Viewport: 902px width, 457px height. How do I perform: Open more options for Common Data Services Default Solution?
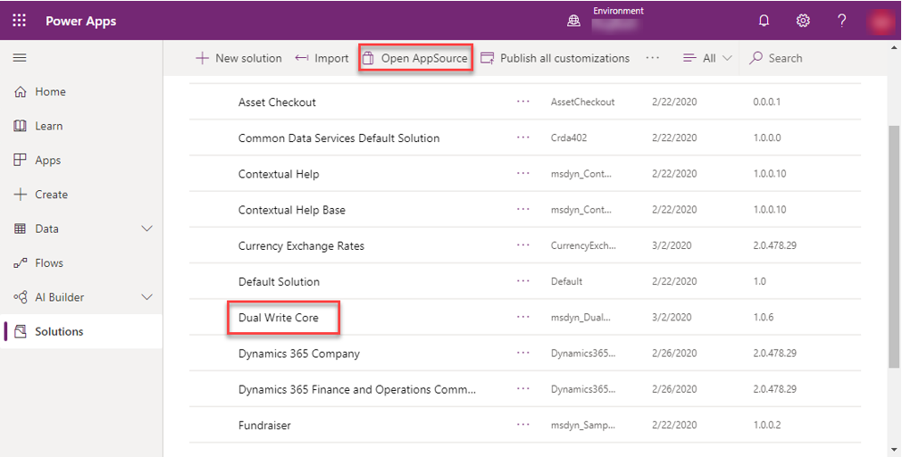(x=523, y=138)
